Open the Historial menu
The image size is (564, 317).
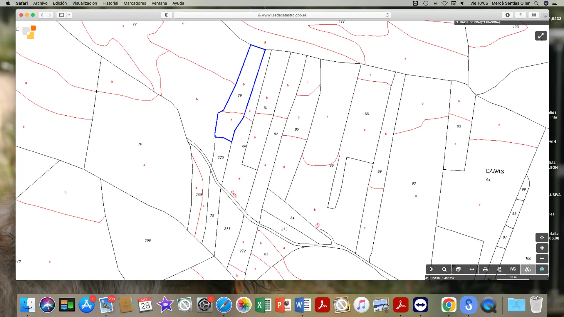pyautogui.click(x=110, y=3)
